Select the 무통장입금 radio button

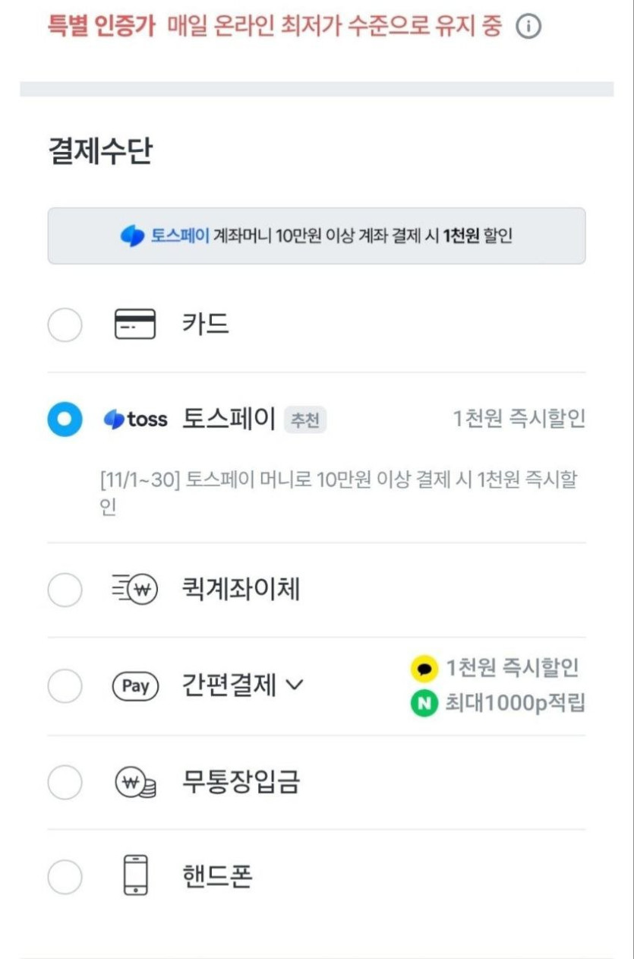pos(65,782)
